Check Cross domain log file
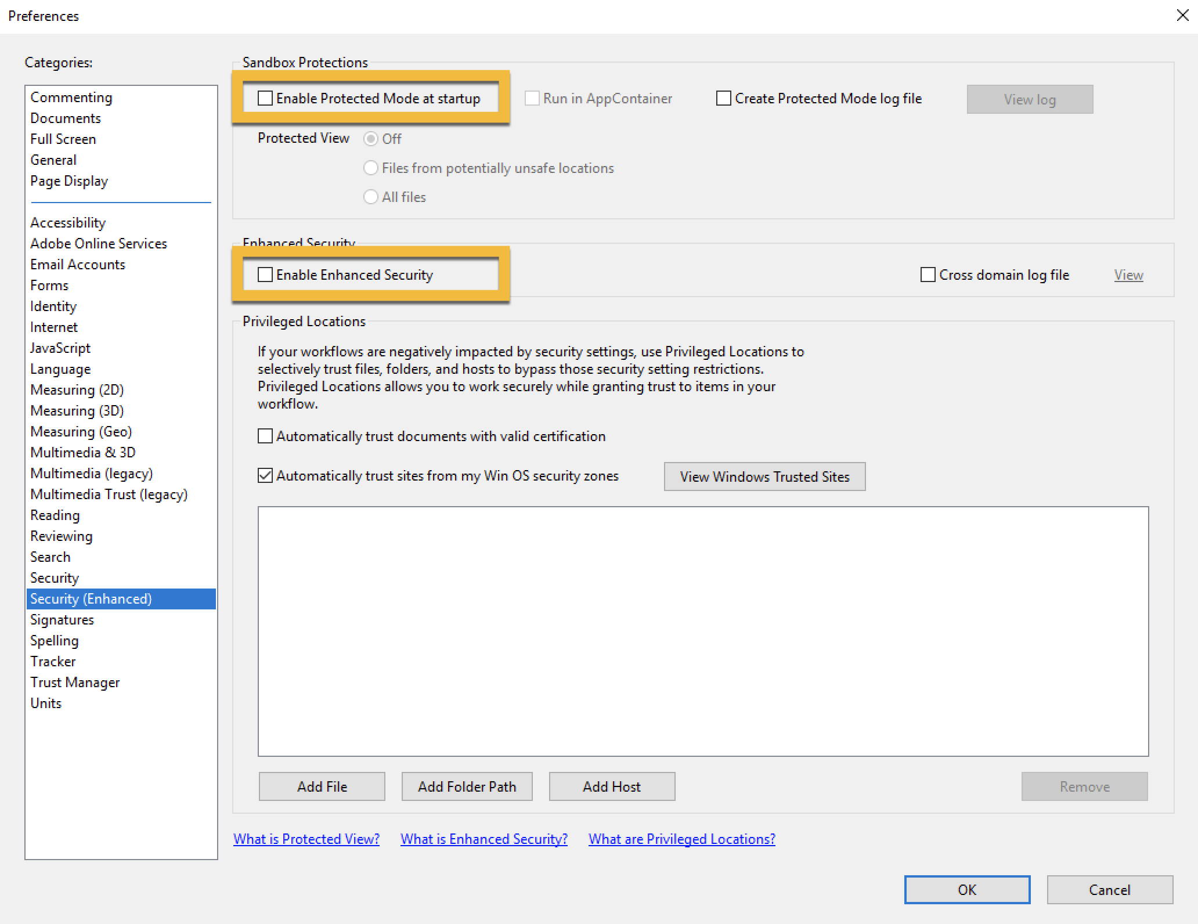Image resolution: width=1198 pixels, height=924 pixels. [x=928, y=275]
